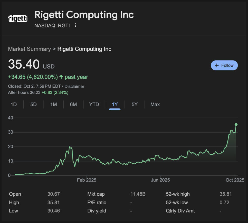The width and height of the screenshot is (248, 223).
Task: Switch to the YTD range tab
Action: 94,104
